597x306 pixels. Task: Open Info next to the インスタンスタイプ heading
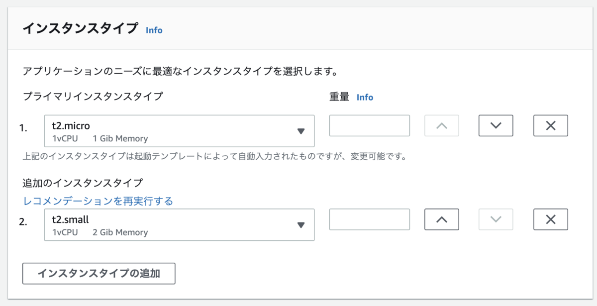click(154, 30)
